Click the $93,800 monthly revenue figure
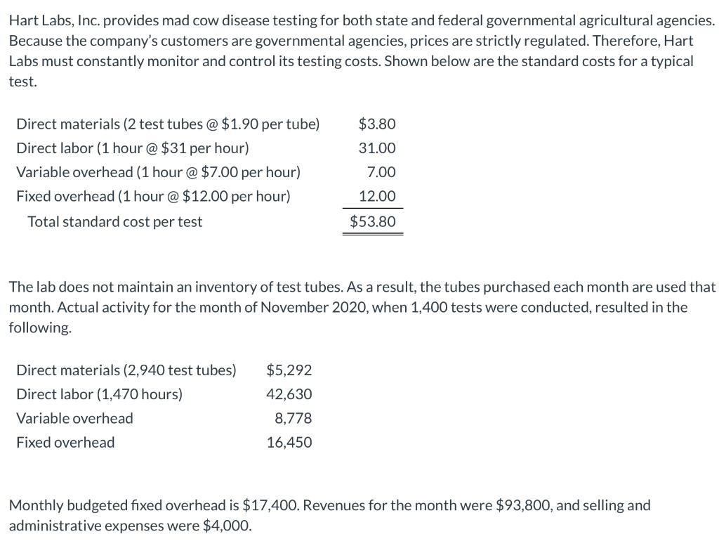 point(522,505)
